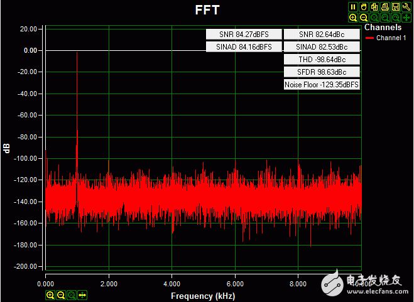Viewport: 414px width, 302px height.
Task: Redo zoom in the top toolbar
Action: tap(396, 18)
